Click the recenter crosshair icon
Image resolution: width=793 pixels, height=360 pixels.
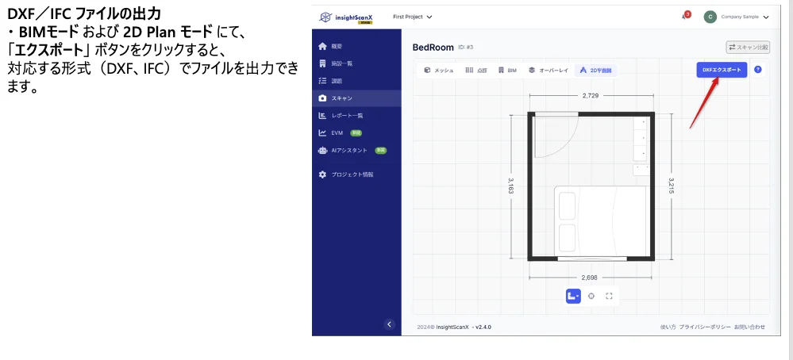(x=591, y=297)
